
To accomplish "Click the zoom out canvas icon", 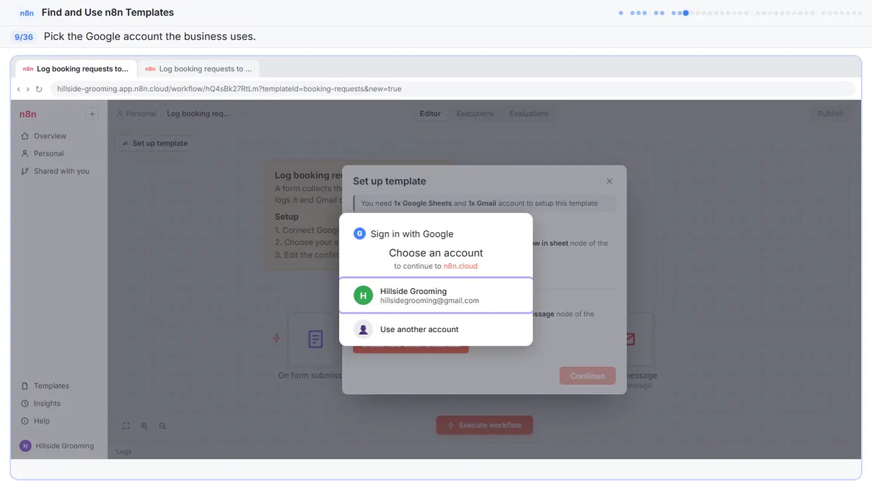I will pyautogui.click(x=162, y=426).
